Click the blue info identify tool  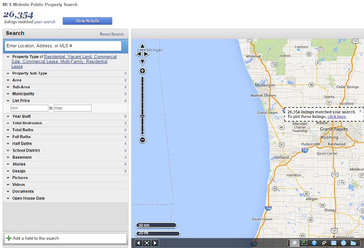[x=314, y=243]
